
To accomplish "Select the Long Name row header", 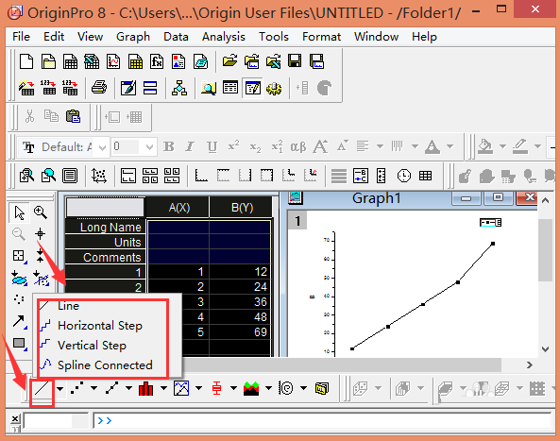I will (105, 227).
